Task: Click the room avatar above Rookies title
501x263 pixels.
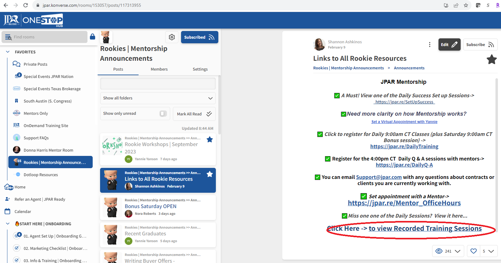Action: (106, 37)
